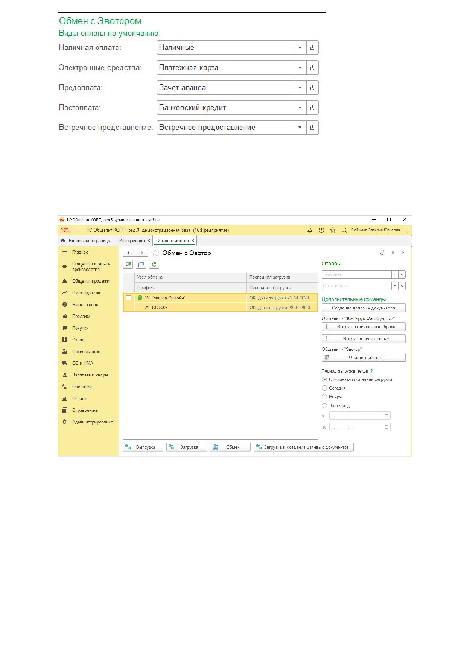The height and width of the screenshot is (661, 467).
Task: Select the Обмен с Эвотор tab
Action: click(172, 241)
